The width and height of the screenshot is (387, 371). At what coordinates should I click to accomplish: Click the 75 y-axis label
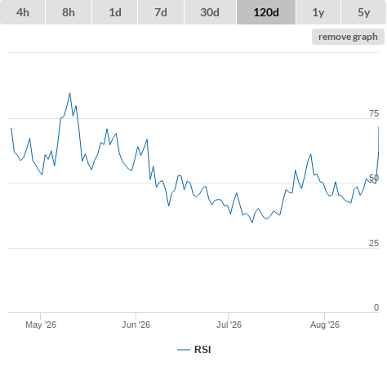point(374,113)
